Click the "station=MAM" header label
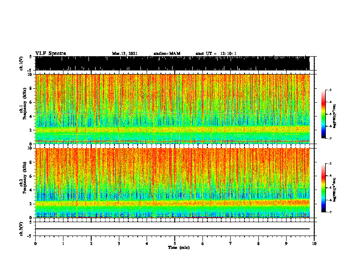Screen dimensions: 354x273 tap(167, 54)
